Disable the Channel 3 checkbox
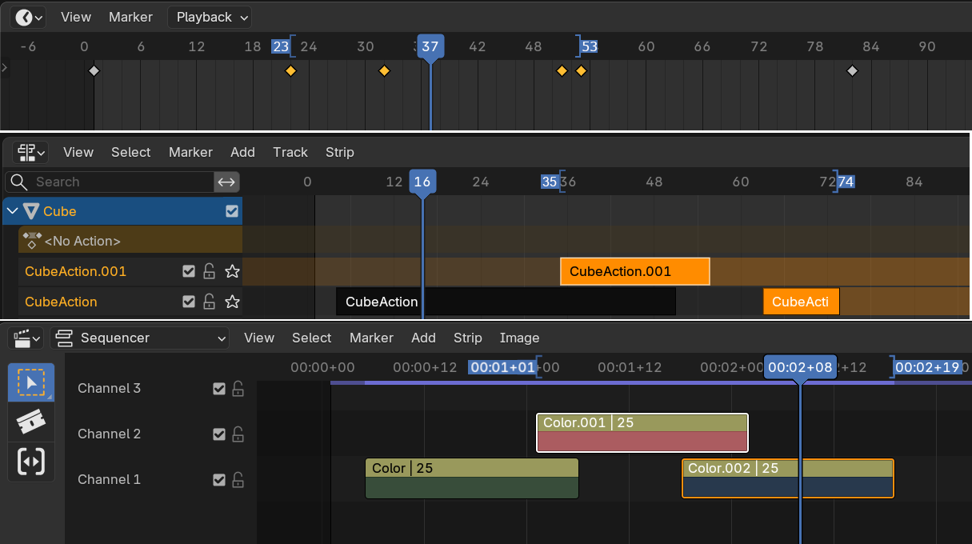 tap(219, 389)
